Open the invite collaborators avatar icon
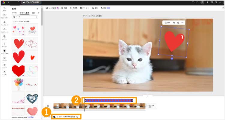225x120 pixels. pyautogui.click(x=202, y=2)
